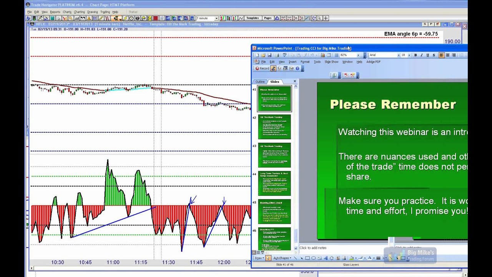Select the Line tool in Drawing toolbar
Image resolution: width=492 pixels, height=277 pixels.
(295, 258)
